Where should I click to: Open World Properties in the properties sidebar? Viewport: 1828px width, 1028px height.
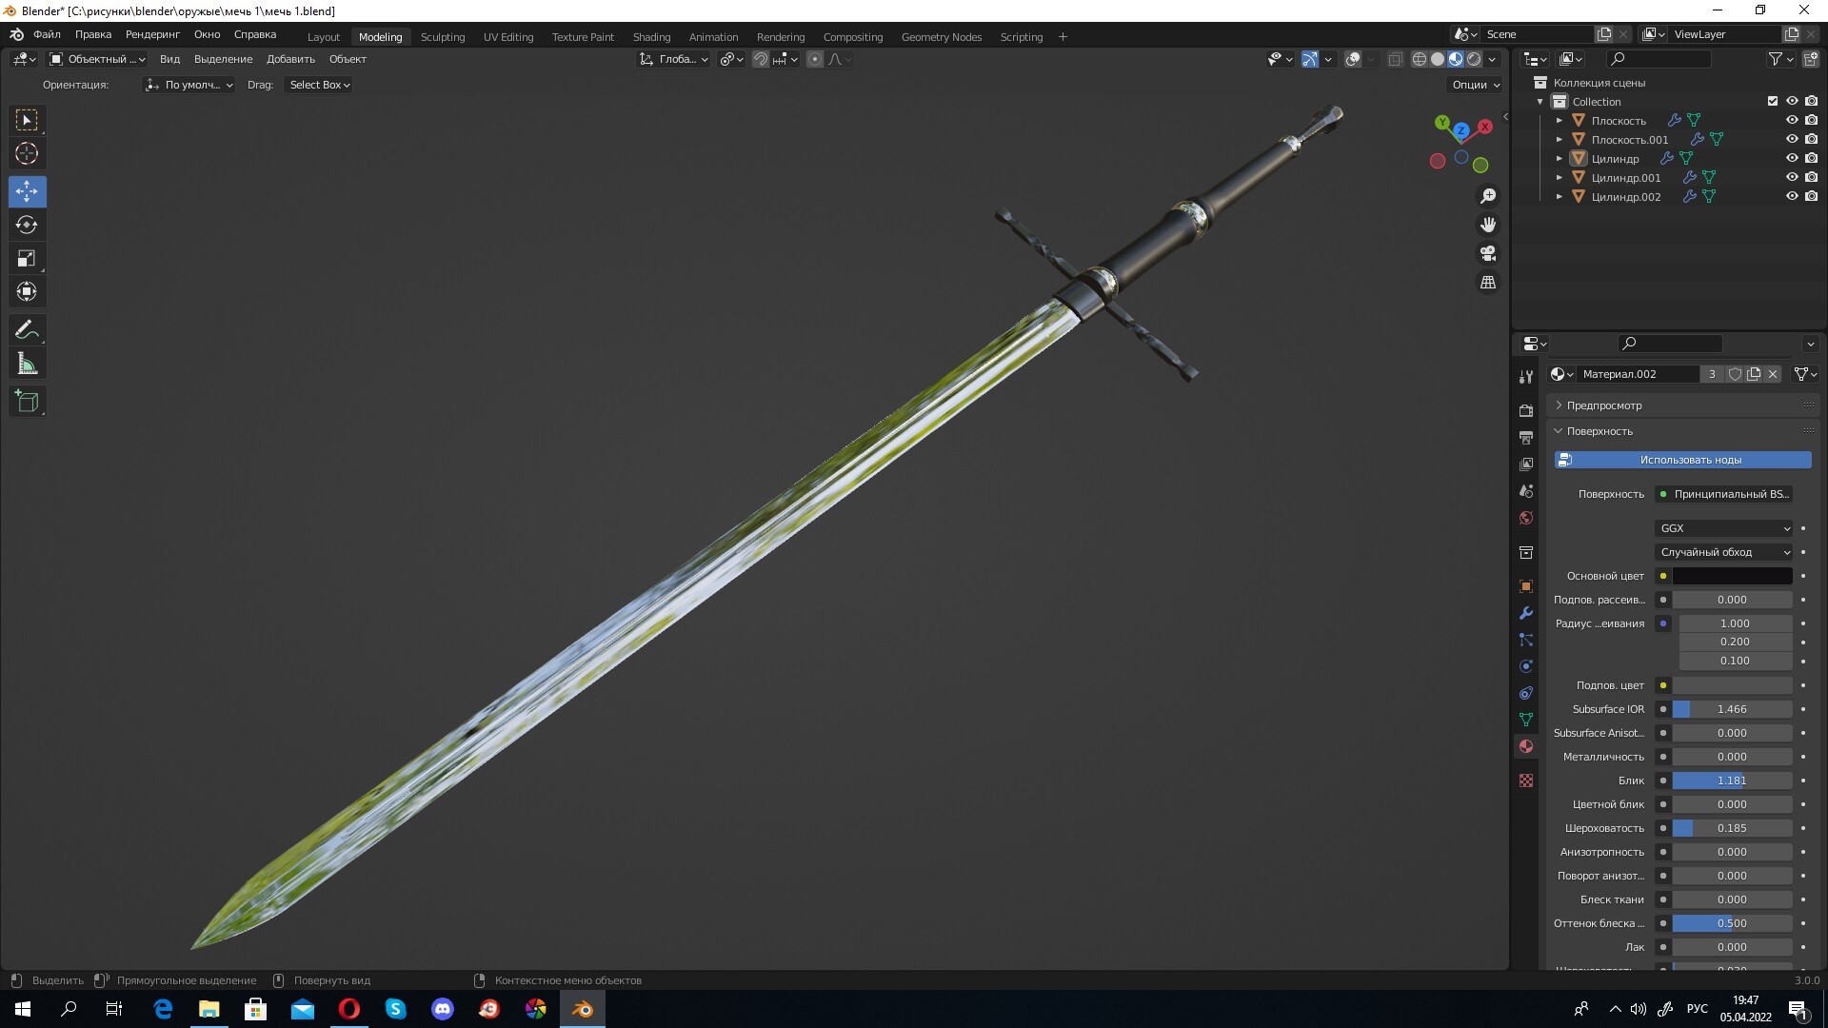coord(1526,518)
